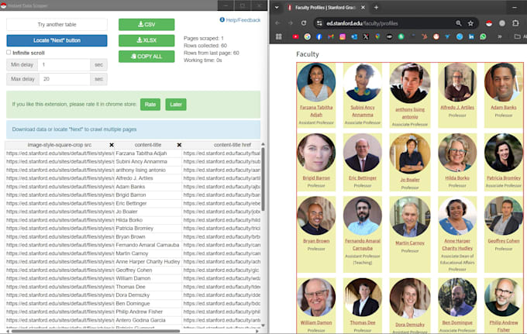Click the browser reload icon
This screenshot has height=334, width=527.
(x=304, y=23)
